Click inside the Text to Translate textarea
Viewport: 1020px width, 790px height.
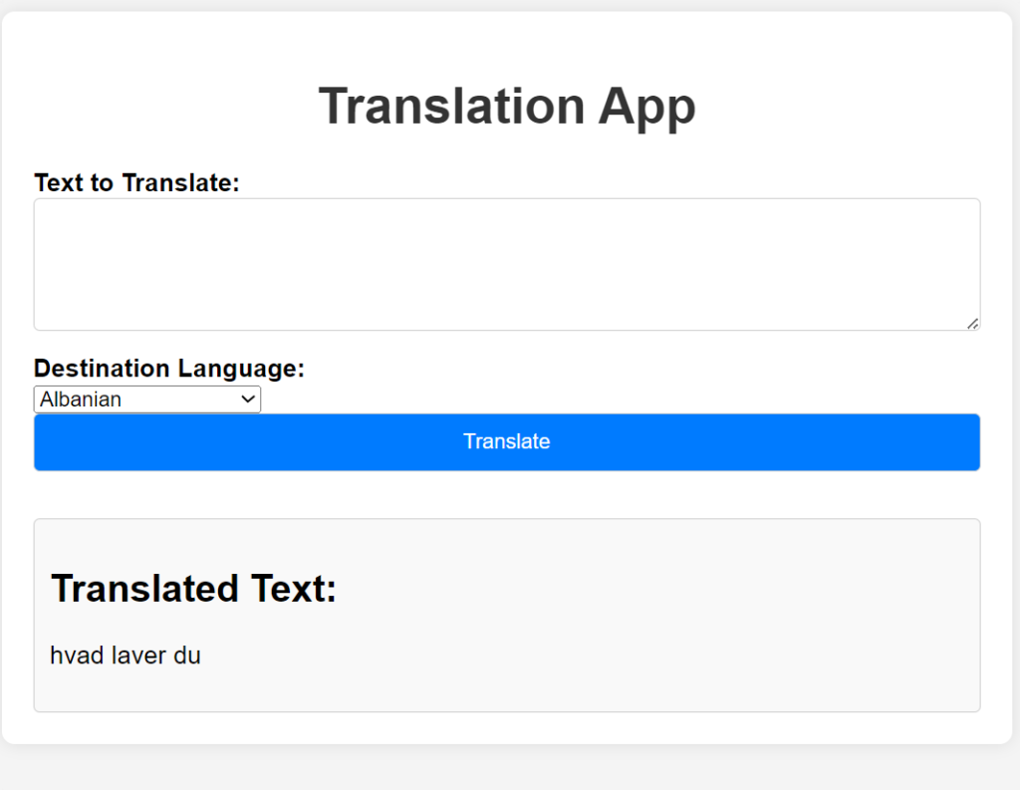tap(506, 264)
